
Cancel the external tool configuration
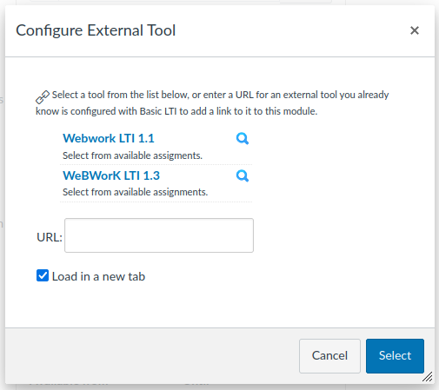tap(329, 356)
